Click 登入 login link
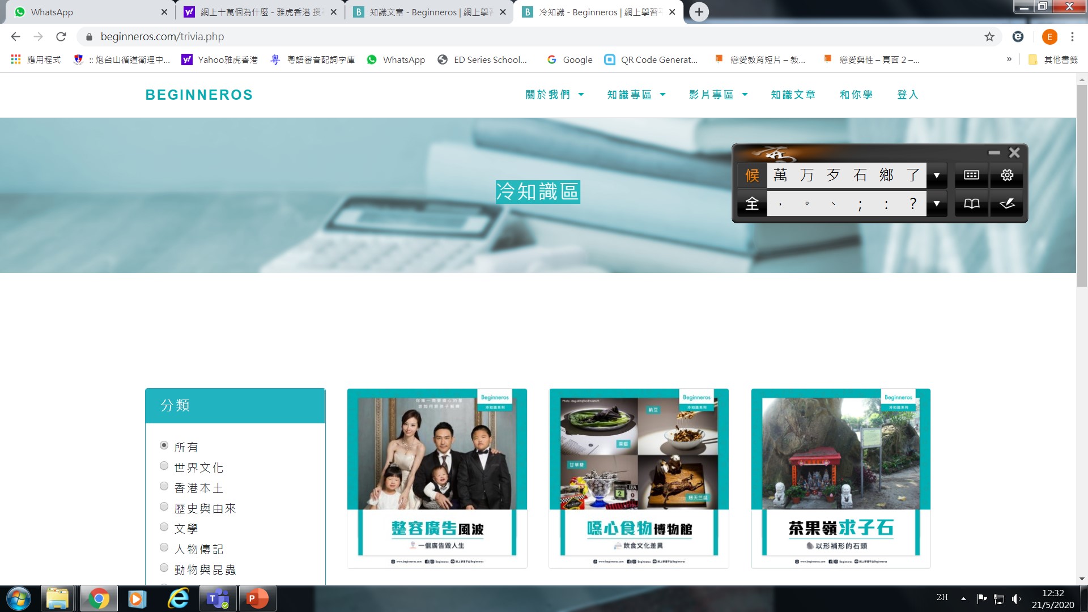The height and width of the screenshot is (612, 1088). (907, 95)
